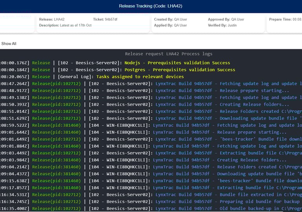Select the 08:51.014Z Release Folders created log
Screen dimensions: 302x212
pos(151,112)
